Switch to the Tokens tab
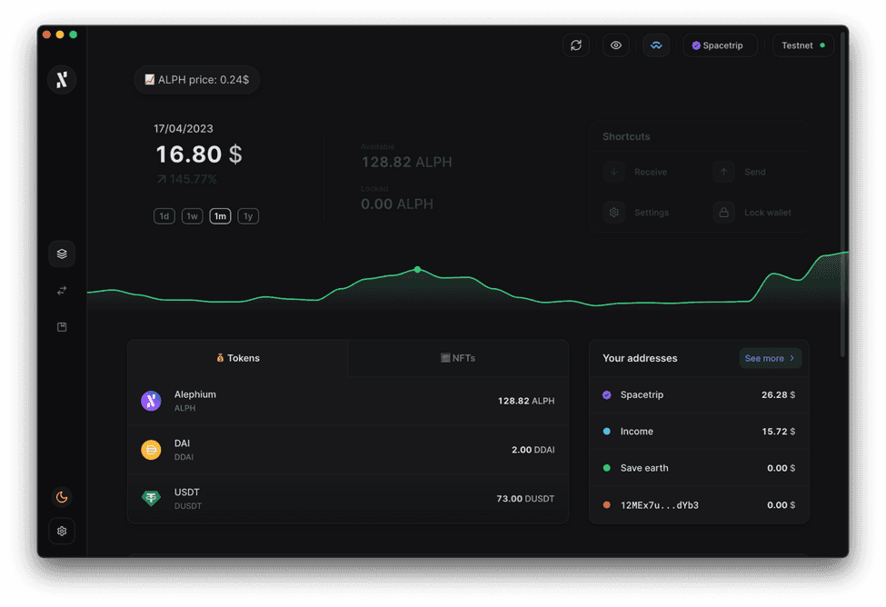The image size is (886, 607). click(238, 358)
